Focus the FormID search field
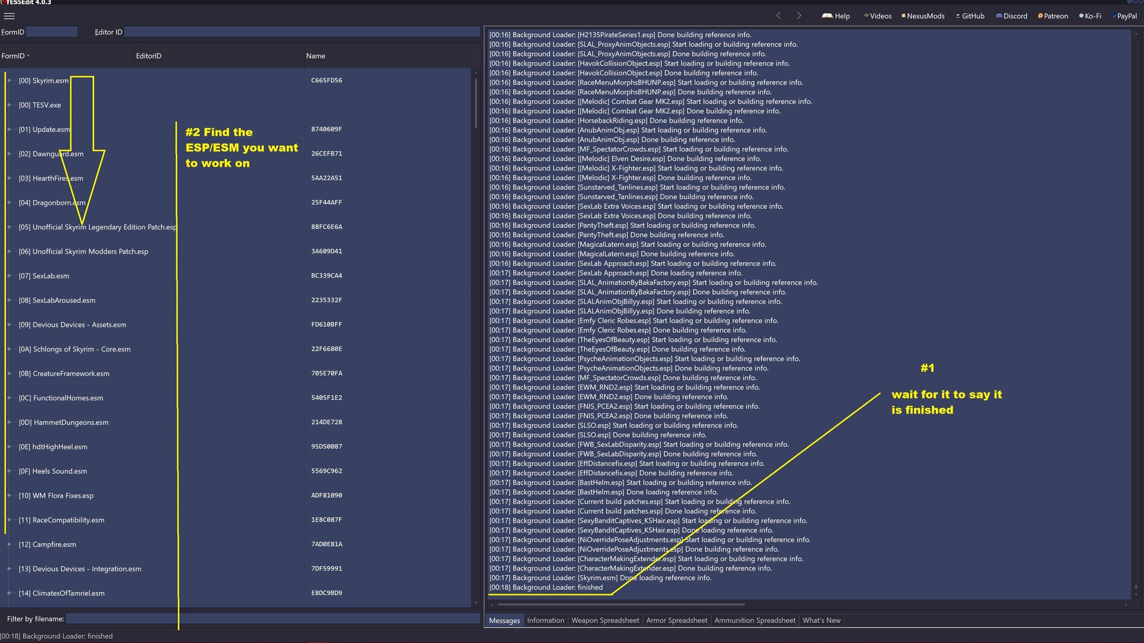The width and height of the screenshot is (1144, 643). (52, 32)
